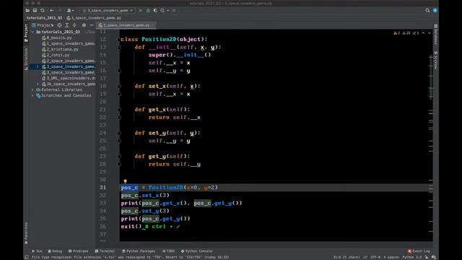462x260 pixels.
Task: Select the 3_space_invaders_game.py editor tab
Action: pyautogui.click(x=126, y=25)
